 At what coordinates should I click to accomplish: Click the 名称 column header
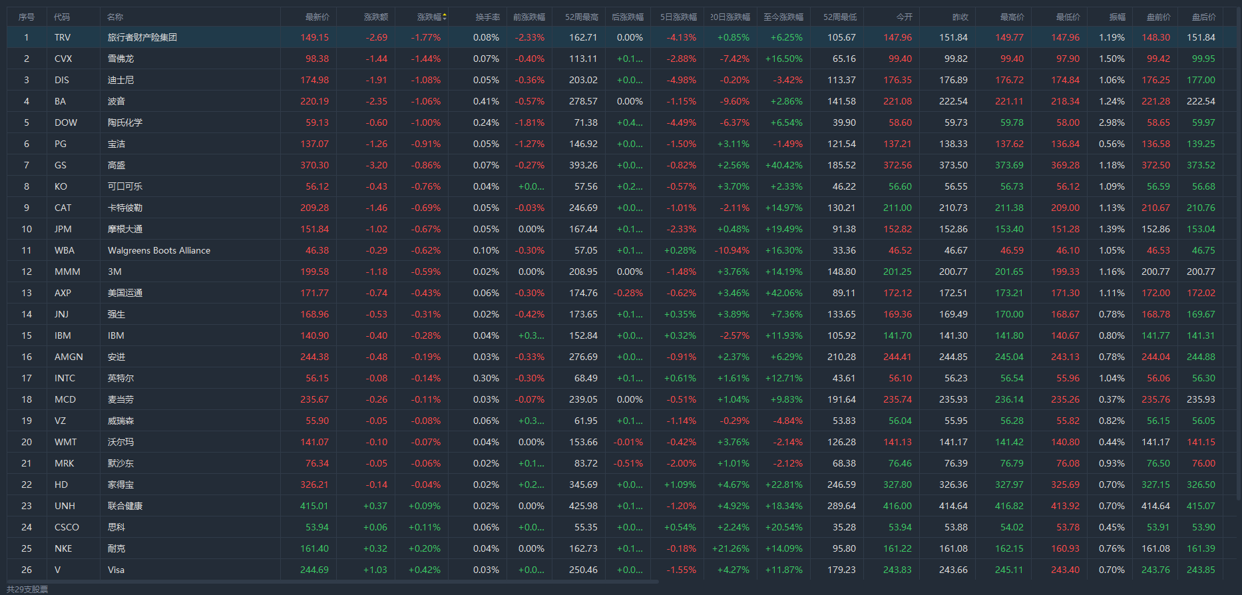click(115, 17)
